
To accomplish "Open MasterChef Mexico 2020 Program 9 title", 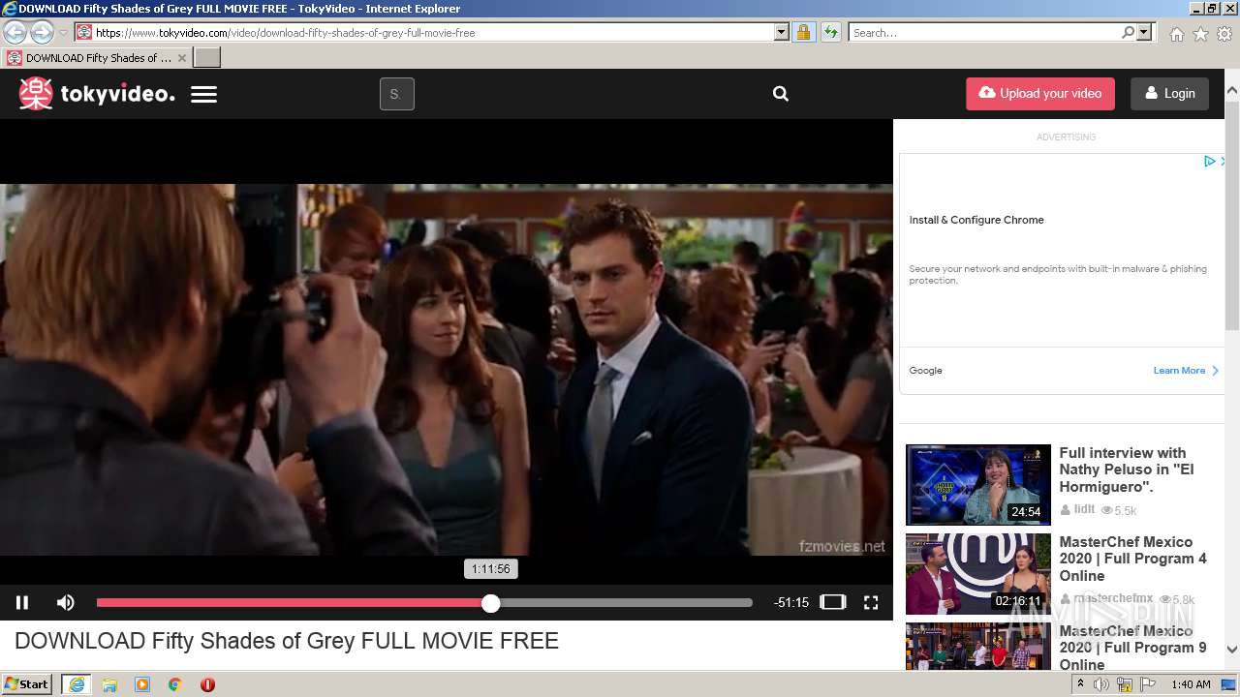I will click(x=1132, y=648).
